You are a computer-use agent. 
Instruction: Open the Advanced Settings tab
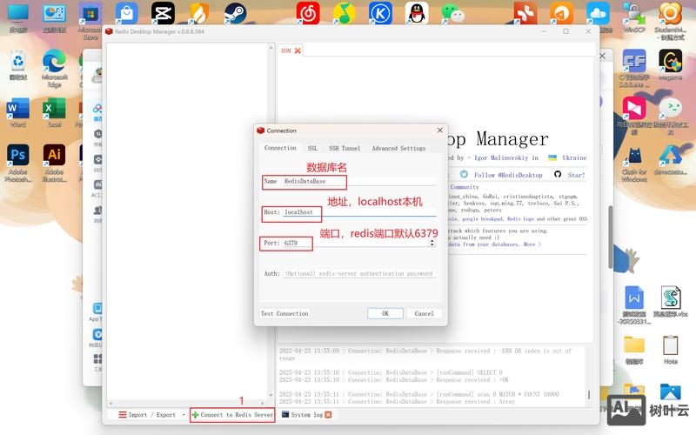pyautogui.click(x=398, y=148)
